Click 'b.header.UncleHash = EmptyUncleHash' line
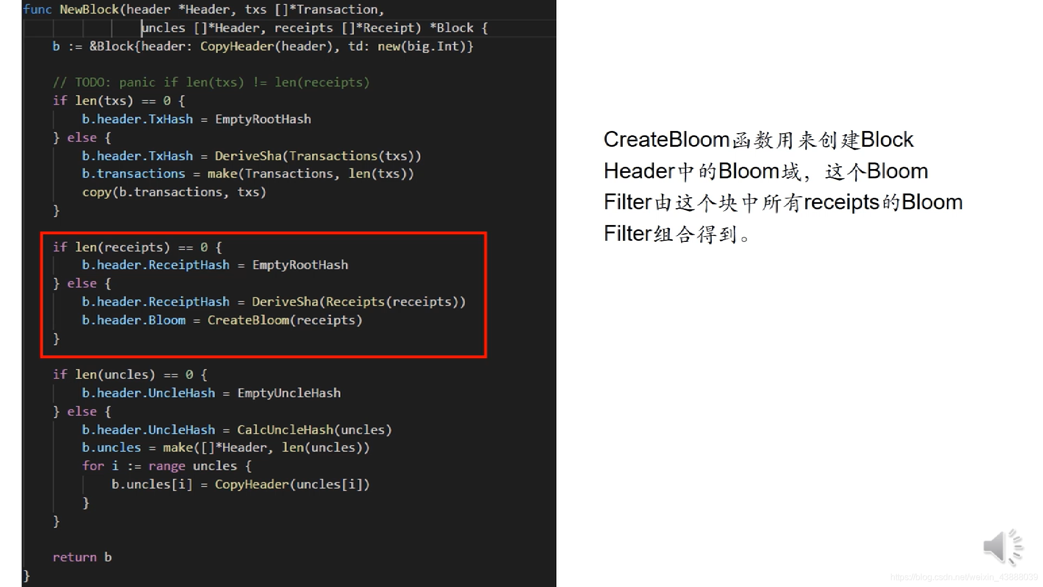Viewport: 1043px width, 587px height. (211, 393)
